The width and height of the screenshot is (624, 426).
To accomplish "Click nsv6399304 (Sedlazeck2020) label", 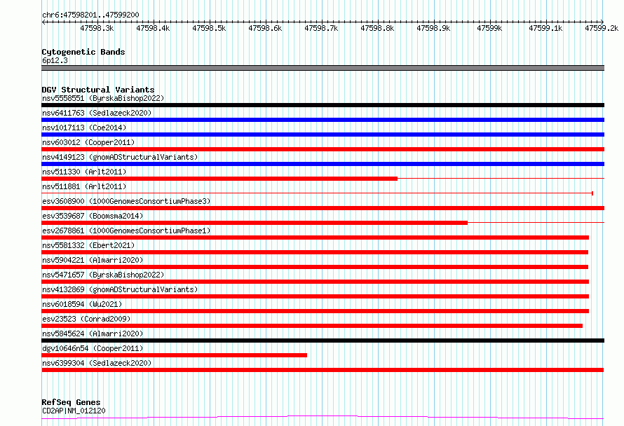I will point(97,363).
